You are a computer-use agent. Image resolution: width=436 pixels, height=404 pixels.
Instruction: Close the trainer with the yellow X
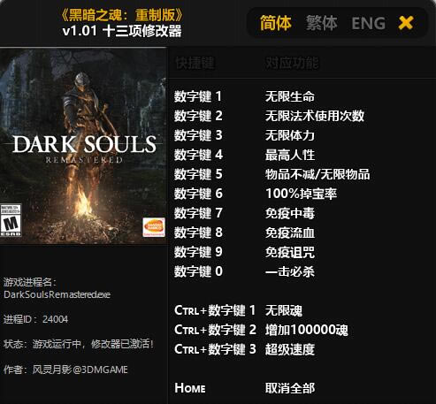coord(406,23)
